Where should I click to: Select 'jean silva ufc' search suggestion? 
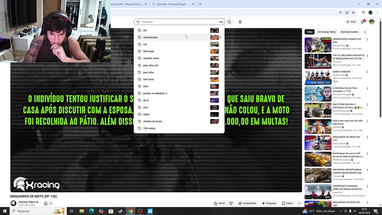click(179, 65)
